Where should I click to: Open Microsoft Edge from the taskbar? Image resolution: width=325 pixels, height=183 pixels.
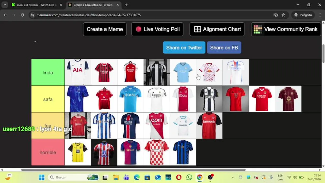[137, 177]
